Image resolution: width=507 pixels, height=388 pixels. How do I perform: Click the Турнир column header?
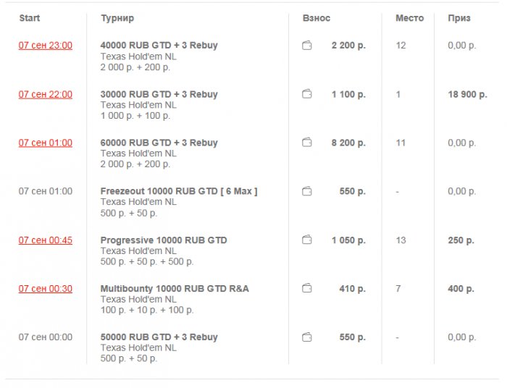click(117, 18)
